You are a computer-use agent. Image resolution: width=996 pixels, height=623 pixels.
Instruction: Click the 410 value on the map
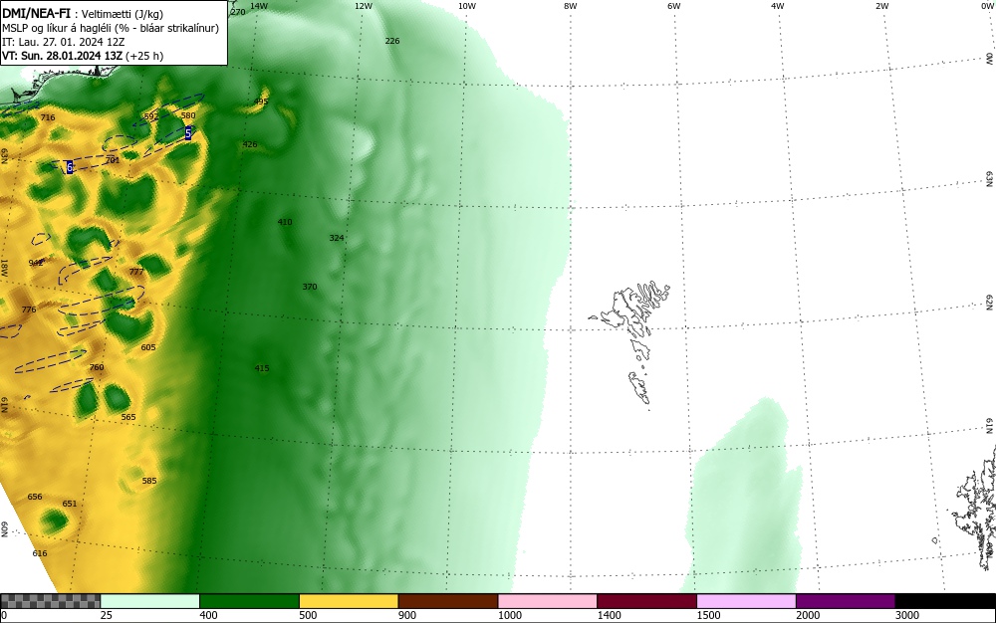(x=285, y=222)
